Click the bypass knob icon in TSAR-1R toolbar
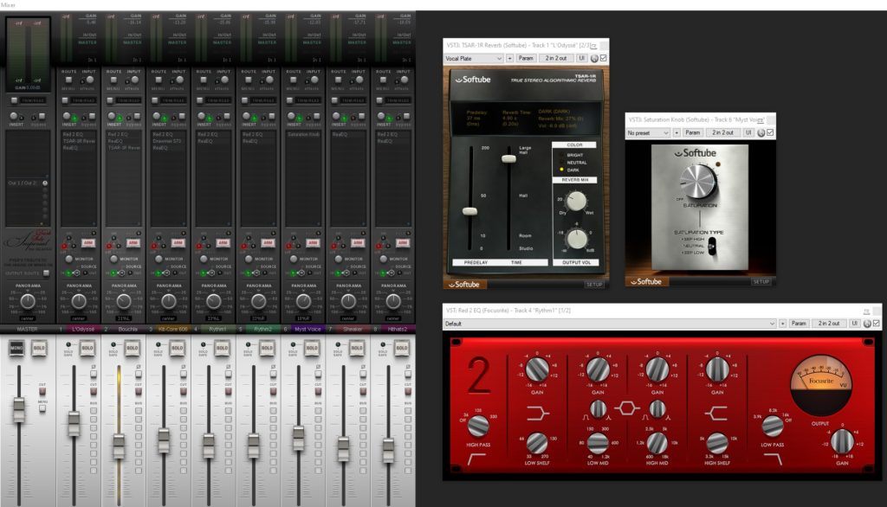887x507 pixels. (594, 58)
